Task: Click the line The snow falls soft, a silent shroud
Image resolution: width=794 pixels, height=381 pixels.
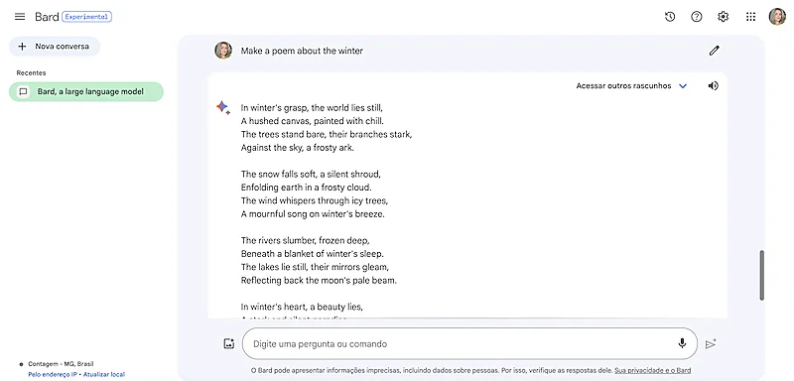Action: click(311, 174)
